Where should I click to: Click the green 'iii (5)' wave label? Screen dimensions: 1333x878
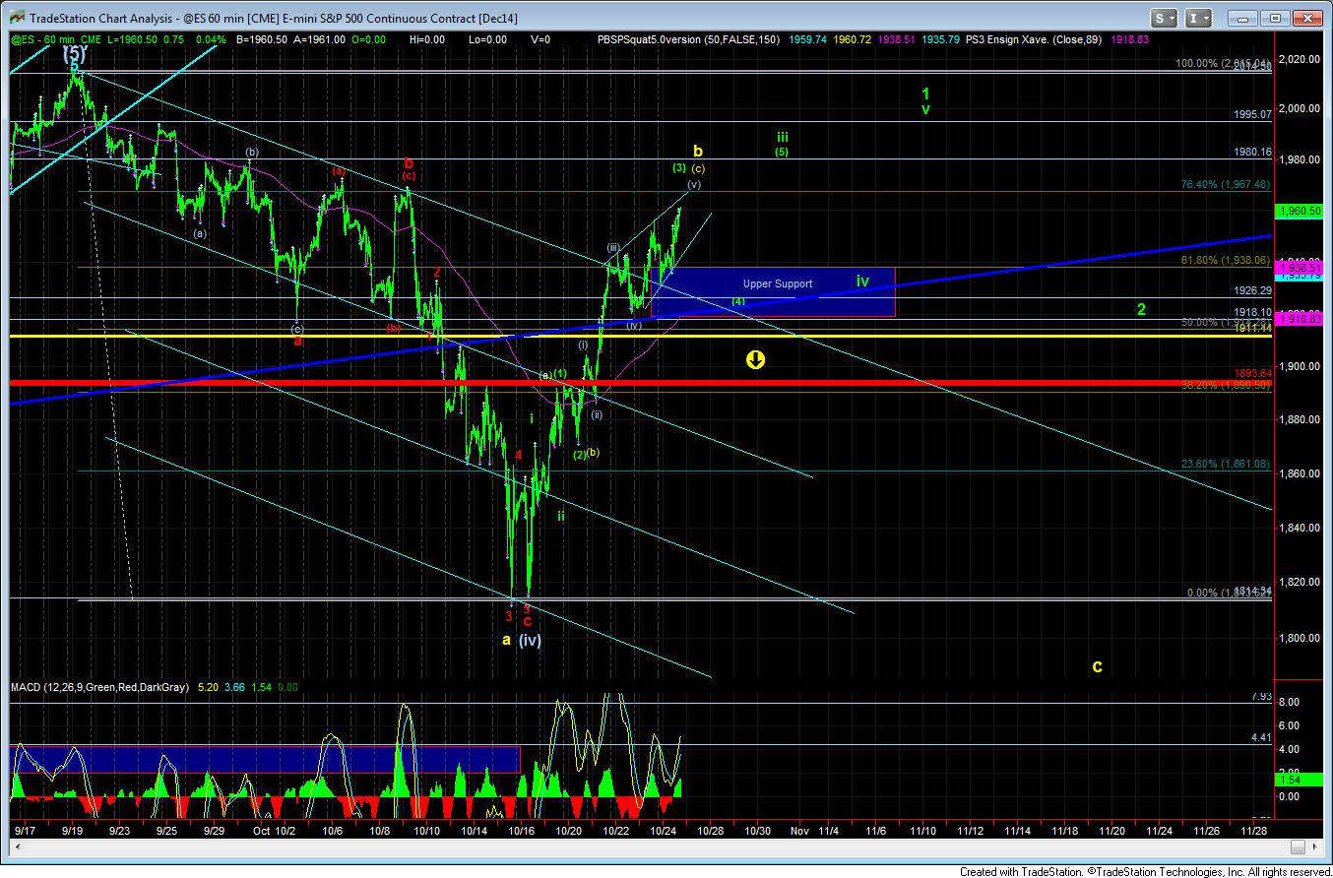tap(781, 145)
